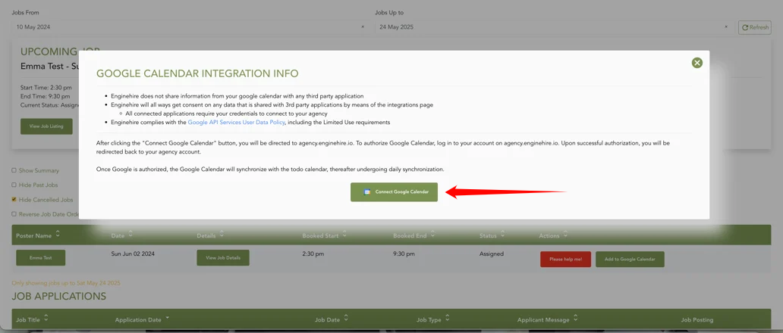This screenshot has height=333, width=783.
Task: Sort jobs table by Actions column
Action: [553, 235]
